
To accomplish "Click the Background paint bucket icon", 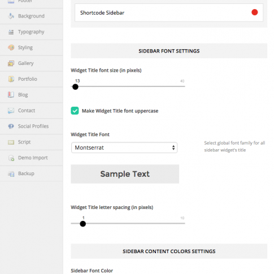I will (x=11, y=16).
